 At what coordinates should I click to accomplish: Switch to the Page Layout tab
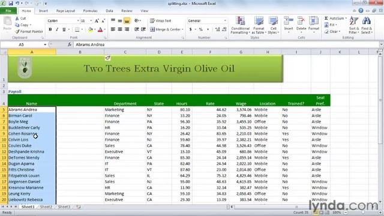[65, 11]
